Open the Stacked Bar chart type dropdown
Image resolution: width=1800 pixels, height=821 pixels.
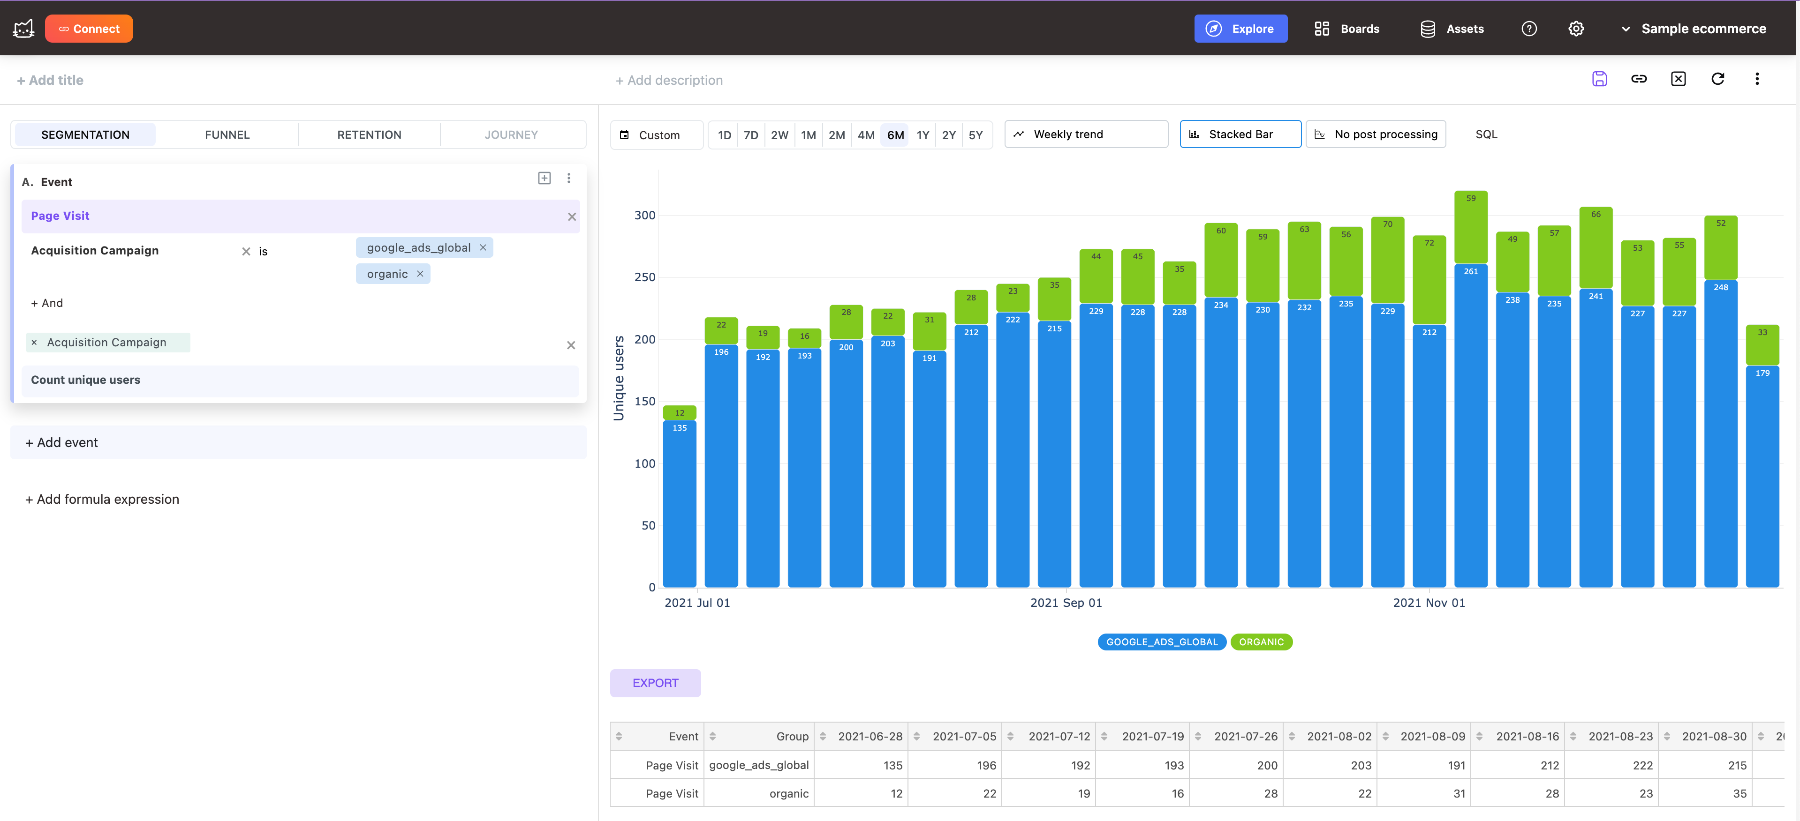(1240, 134)
